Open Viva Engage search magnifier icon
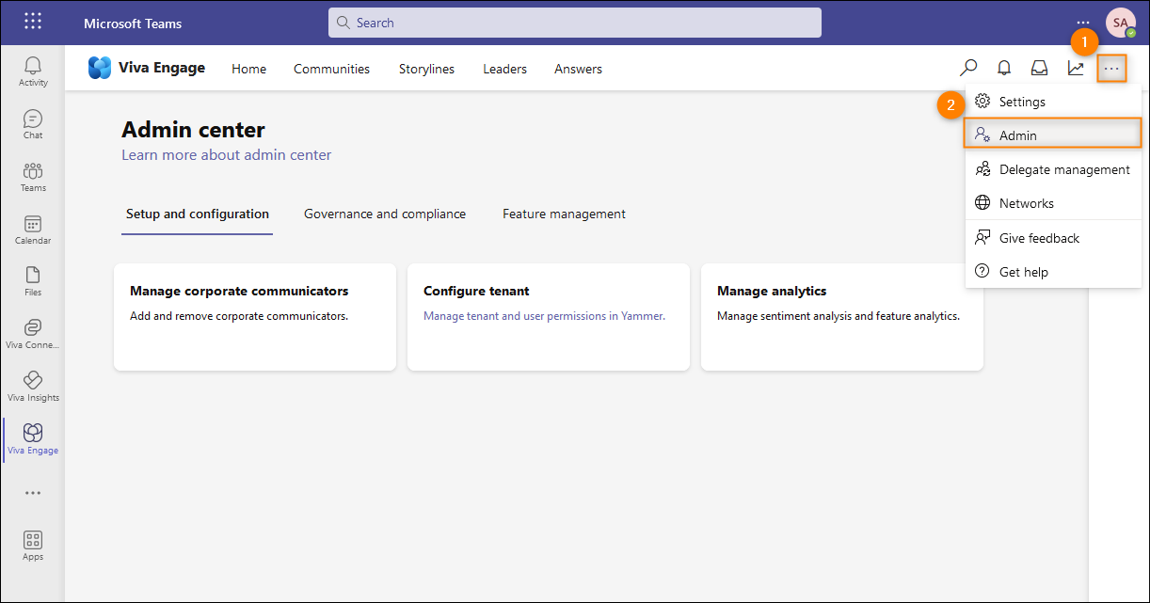 click(x=968, y=68)
